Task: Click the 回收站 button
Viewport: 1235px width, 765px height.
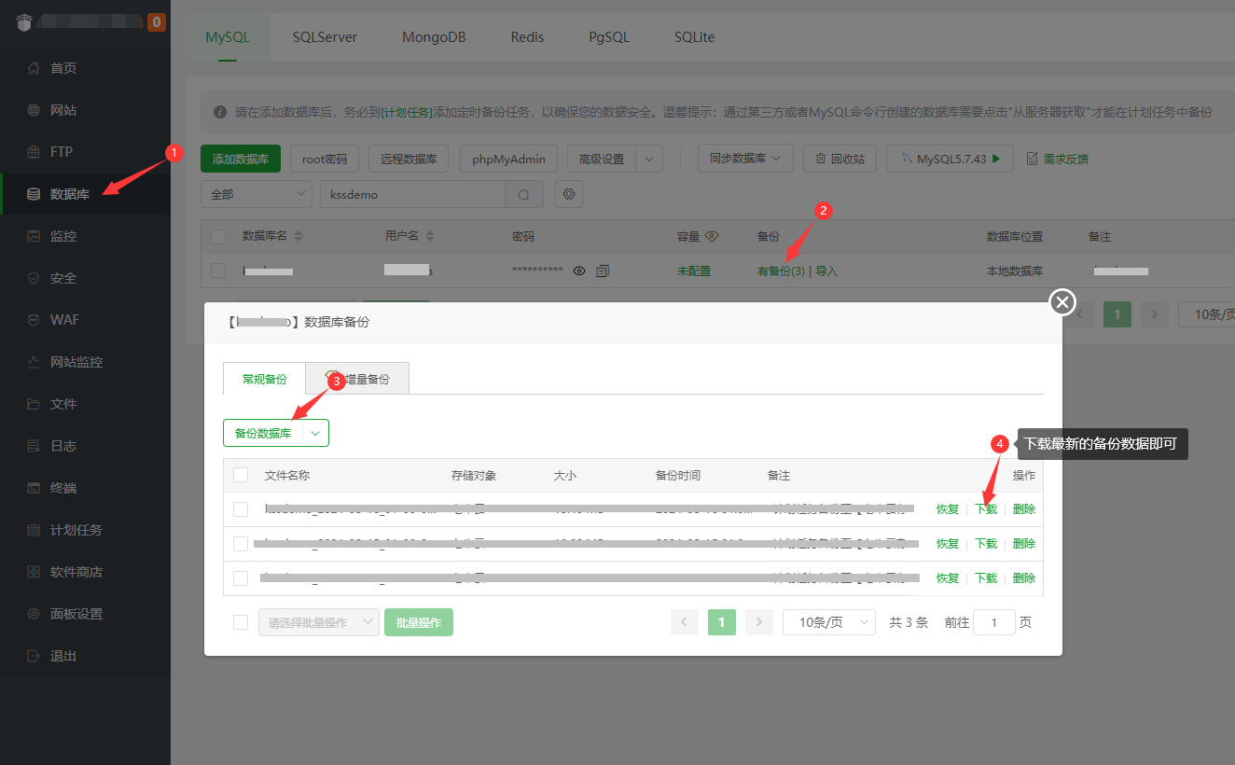Action: [840, 159]
